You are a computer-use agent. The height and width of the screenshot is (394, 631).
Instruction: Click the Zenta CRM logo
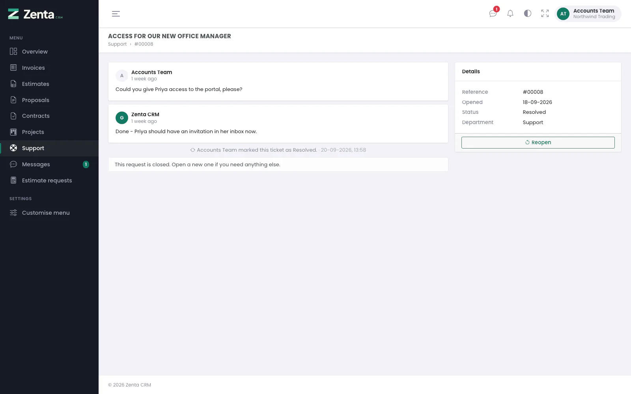[35, 14]
